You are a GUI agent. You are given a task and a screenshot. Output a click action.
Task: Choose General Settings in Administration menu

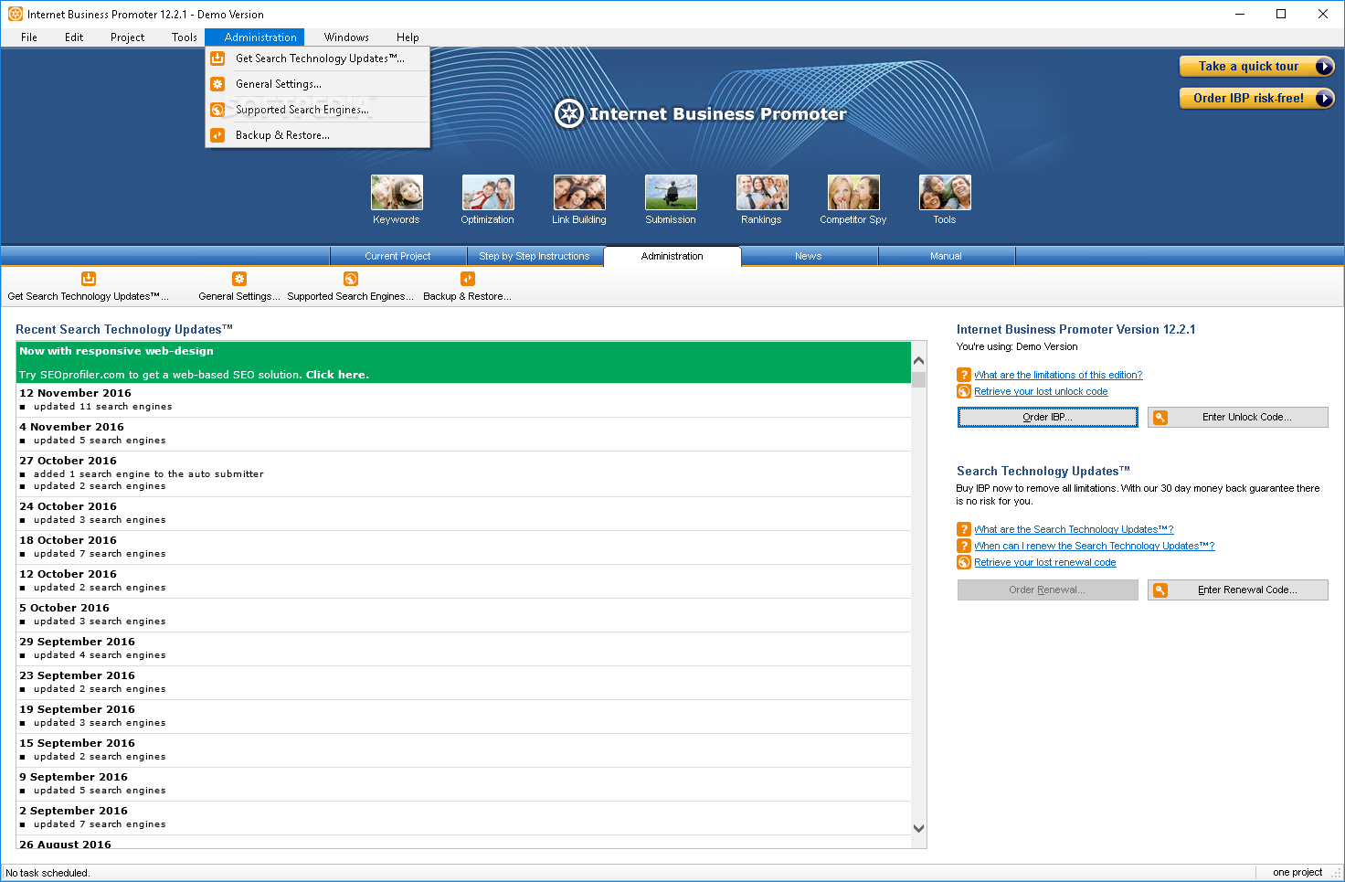(318, 84)
